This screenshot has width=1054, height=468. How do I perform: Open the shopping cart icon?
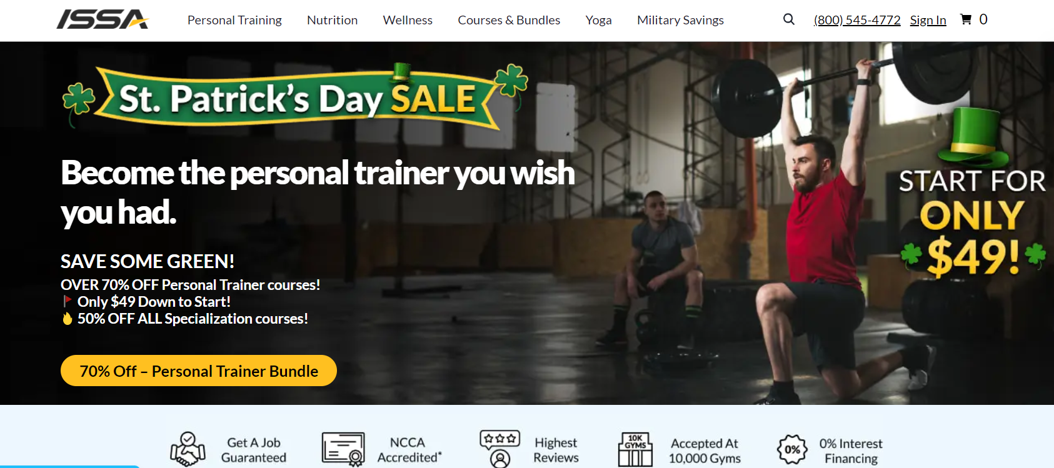pos(966,19)
